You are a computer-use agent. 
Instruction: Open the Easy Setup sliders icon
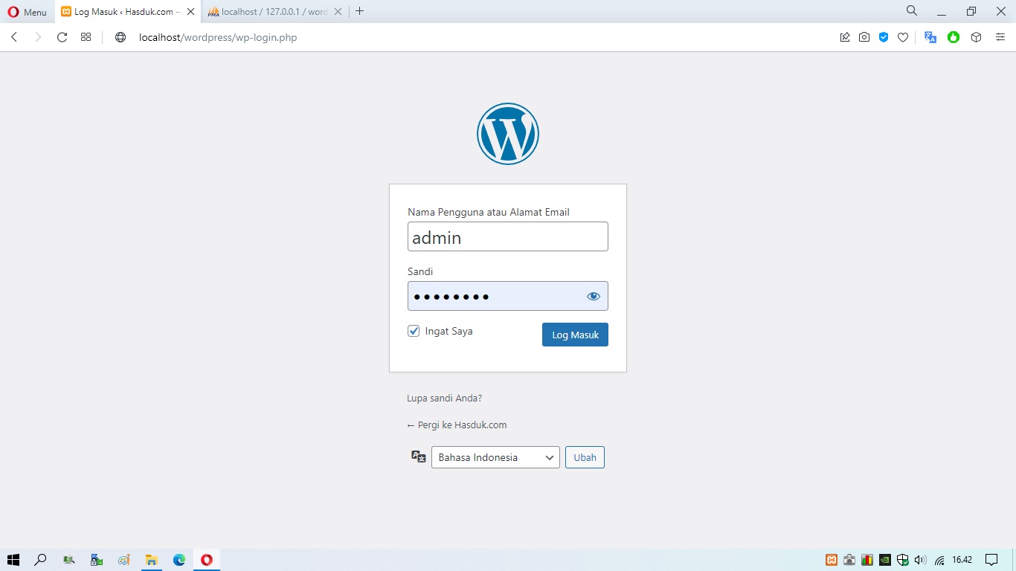click(x=1000, y=37)
